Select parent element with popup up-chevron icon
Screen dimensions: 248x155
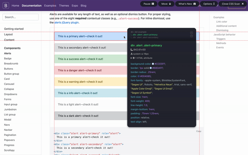pos(191,33)
